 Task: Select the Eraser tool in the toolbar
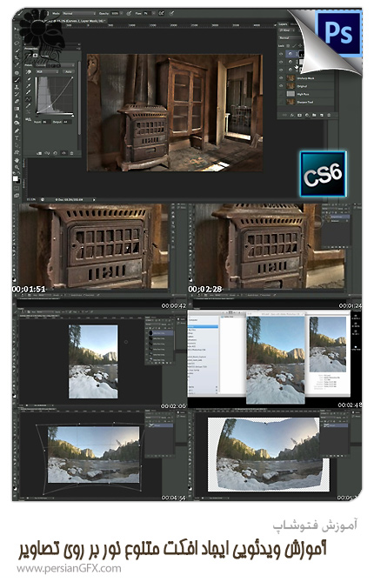click(17, 102)
